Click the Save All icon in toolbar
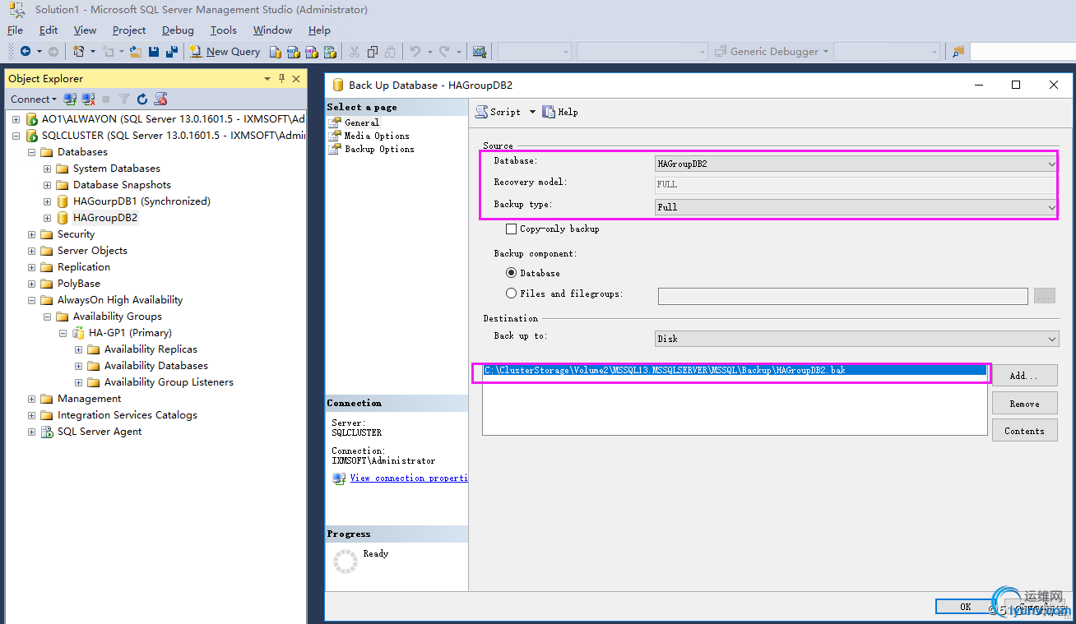Viewport: 1076px width, 624px height. pos(172,52)
